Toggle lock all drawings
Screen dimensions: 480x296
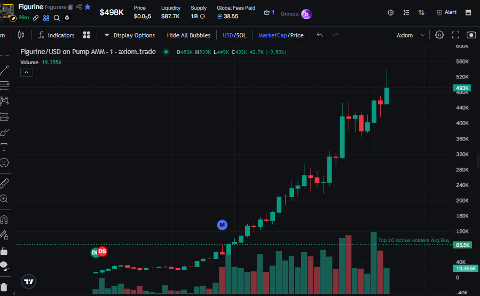[x=4, y=251]
